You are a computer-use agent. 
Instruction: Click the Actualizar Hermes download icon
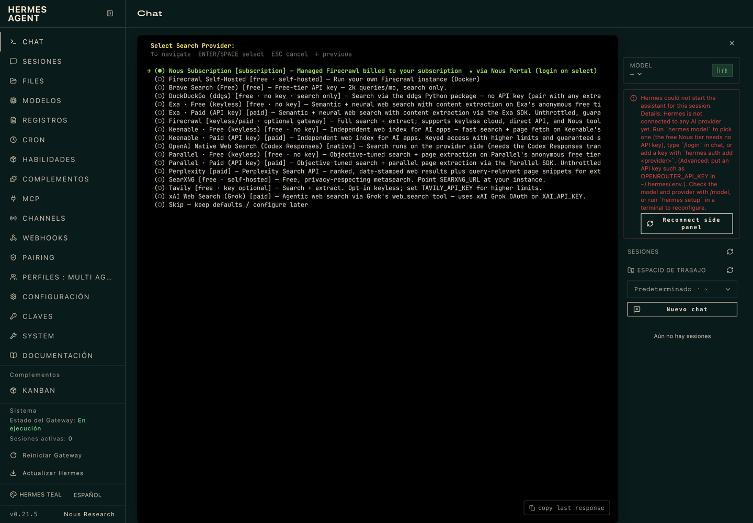pyautogui.click(x=14, y=473)
